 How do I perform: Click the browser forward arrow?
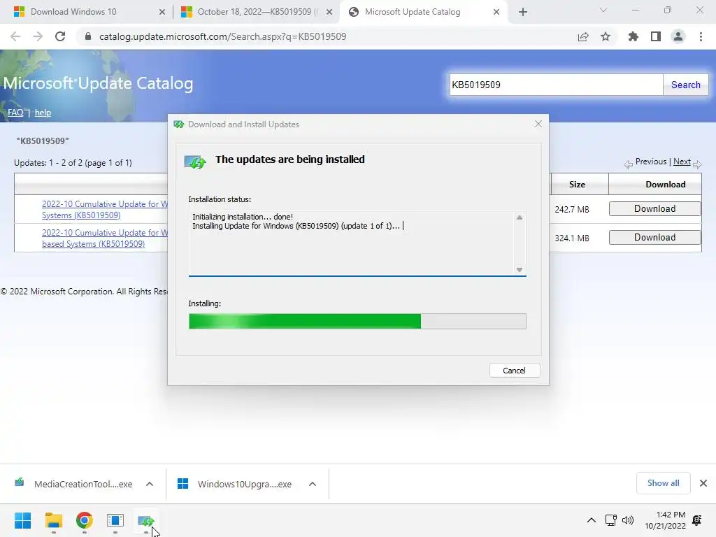coord(38,36)
